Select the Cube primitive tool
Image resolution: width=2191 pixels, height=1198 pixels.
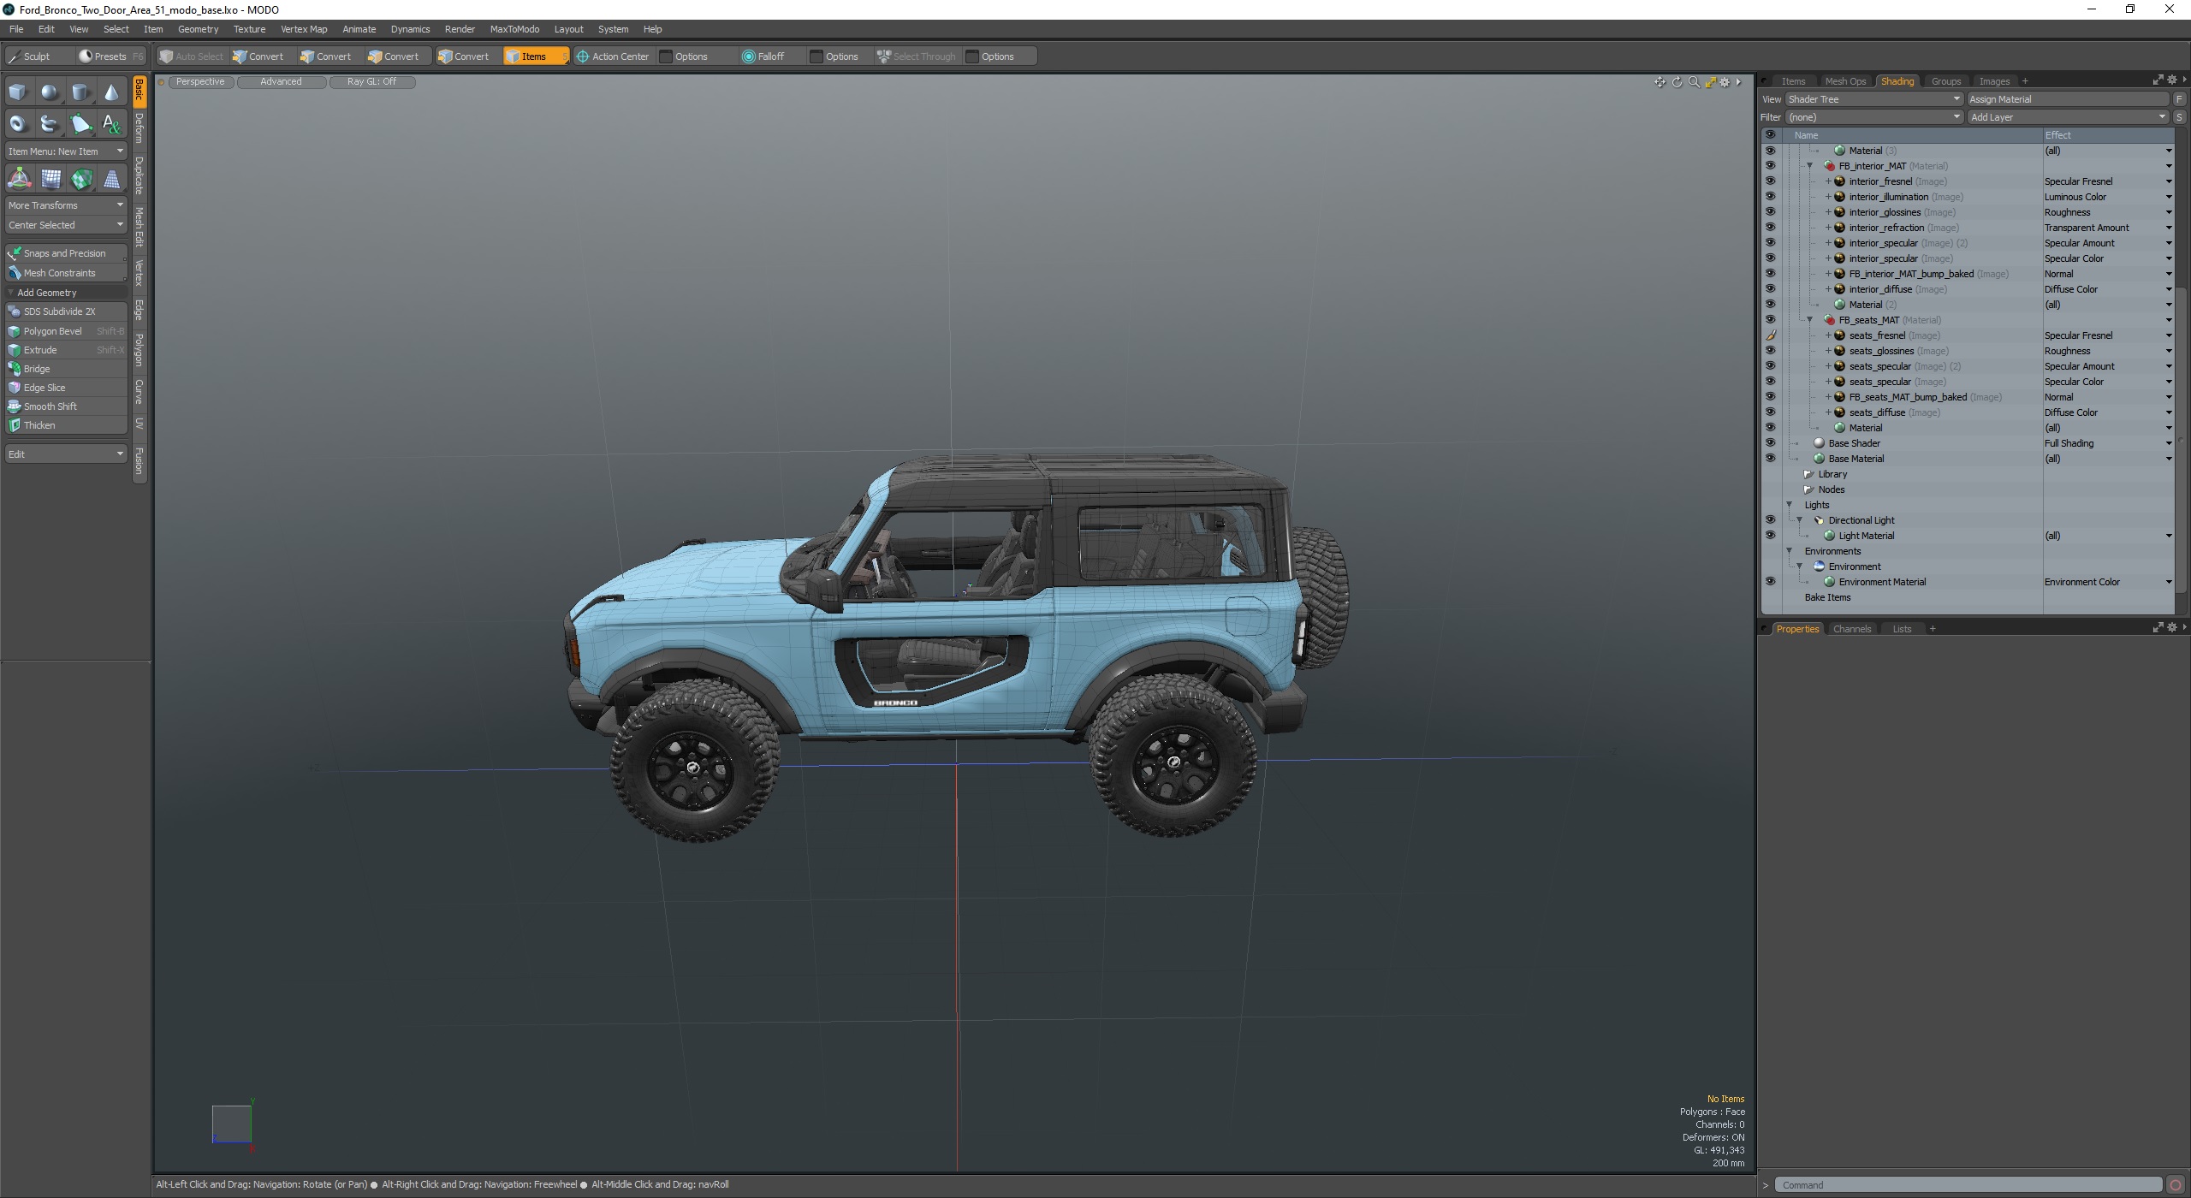click(x=18, y=92)
